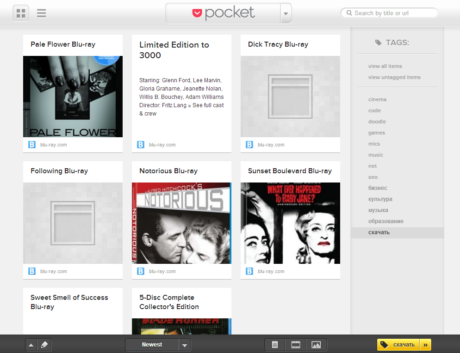Open Notorious cover thumbnail
Image resolution: width=460 pixels, height=353 pixels.
pyautogui.click(x=181, y=223)
